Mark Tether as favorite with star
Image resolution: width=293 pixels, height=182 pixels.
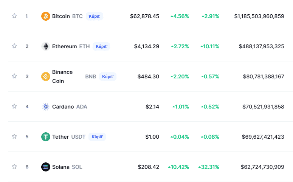click(14, 136)
